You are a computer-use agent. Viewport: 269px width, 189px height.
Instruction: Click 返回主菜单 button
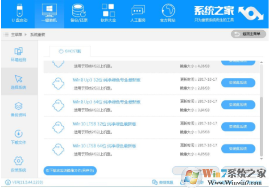(248, 34)
